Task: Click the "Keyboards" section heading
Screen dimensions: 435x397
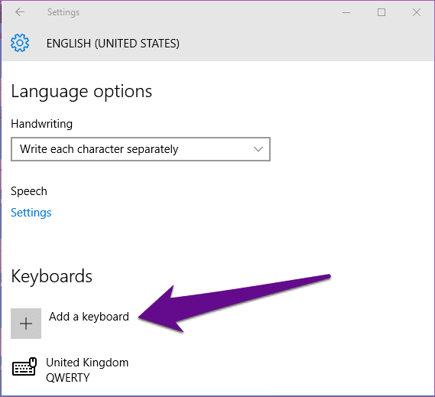Action: coord(51,276)
